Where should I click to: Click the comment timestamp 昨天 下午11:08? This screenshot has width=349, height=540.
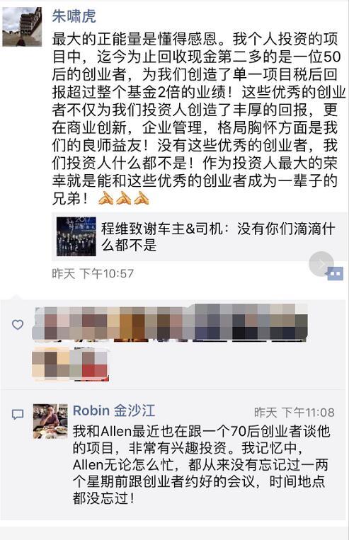tap(294, 412)
